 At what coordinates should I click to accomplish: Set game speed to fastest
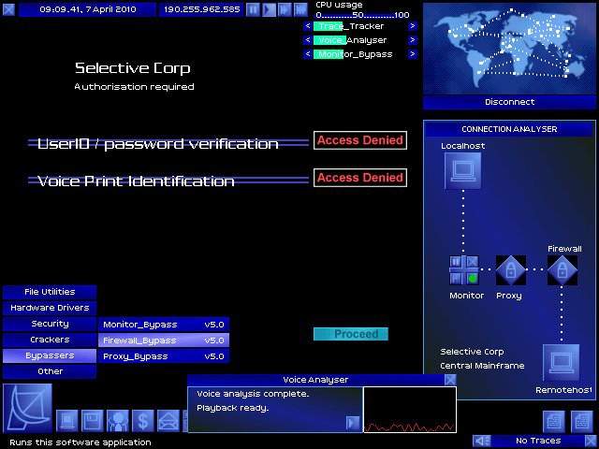pyautogui.click(x=300, y=9)
